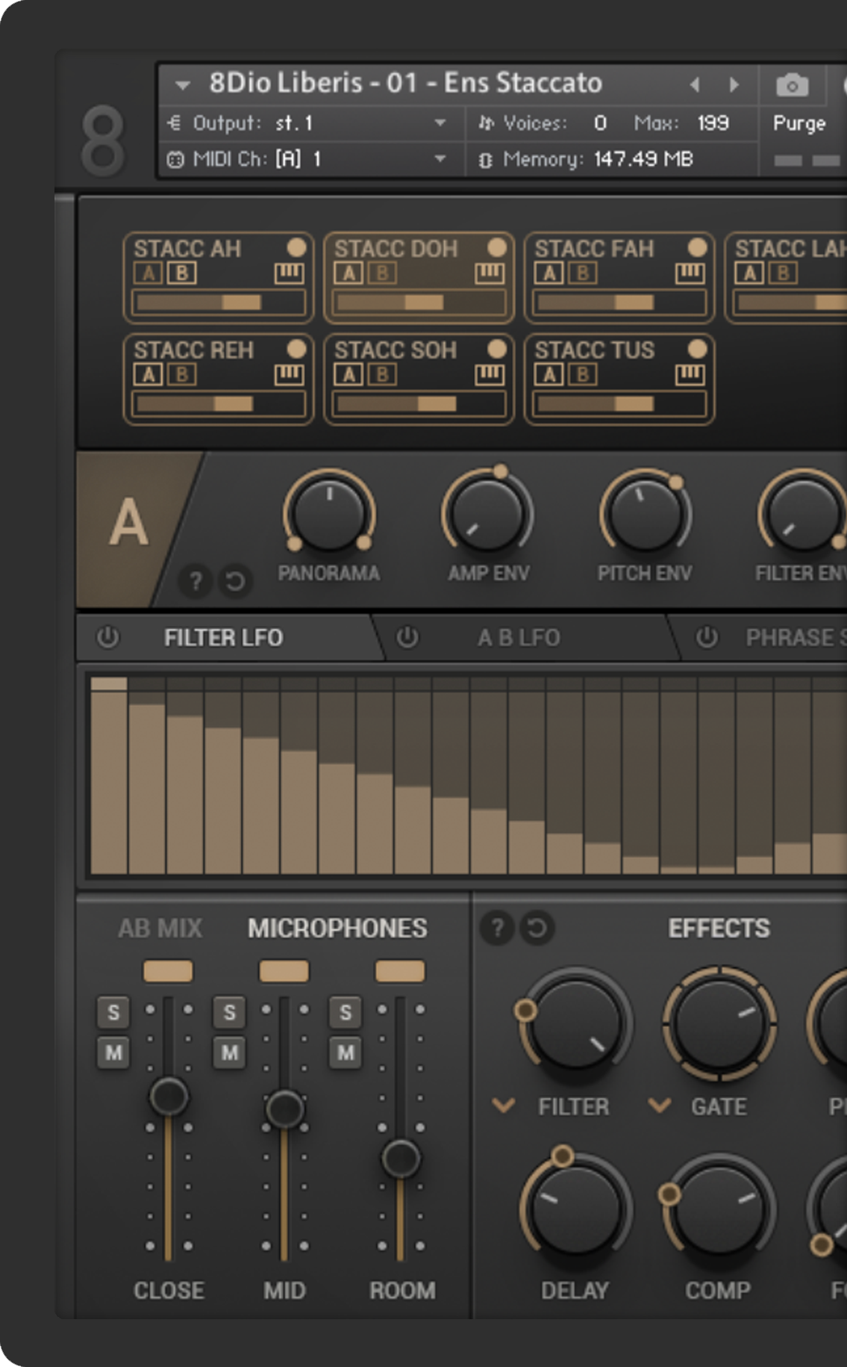This screenshot has height=1367, width=847.
Task: Switch to the A B LFO tab
Action: [519, 637]
